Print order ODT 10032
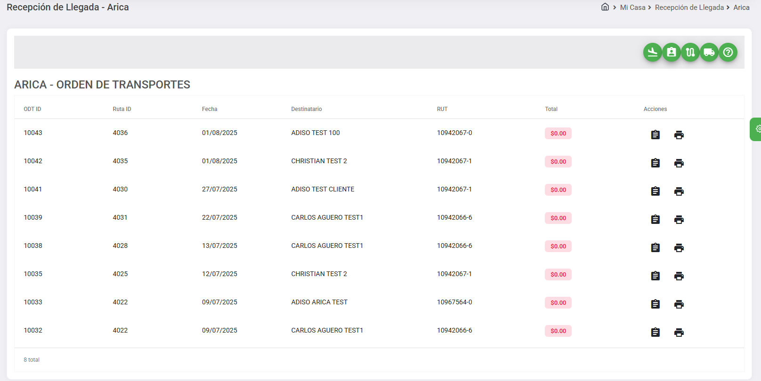This screenshot has width=761, height=381. [679, 333]
